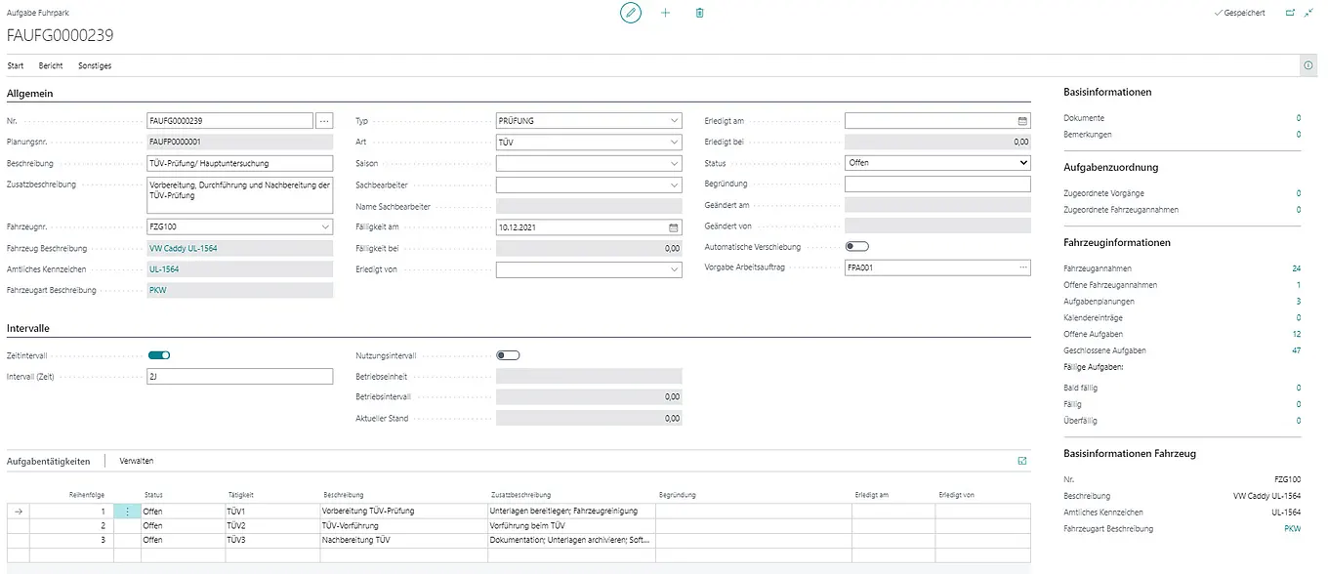Open the Bericht menu
Viewport: 1328px width, 574px height.
pos(51,65)
